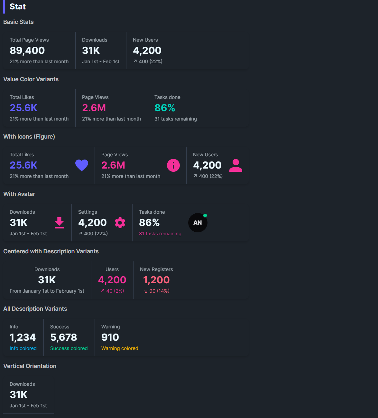Click the teal 86% Tasks done value

click(x=165, y=108)
